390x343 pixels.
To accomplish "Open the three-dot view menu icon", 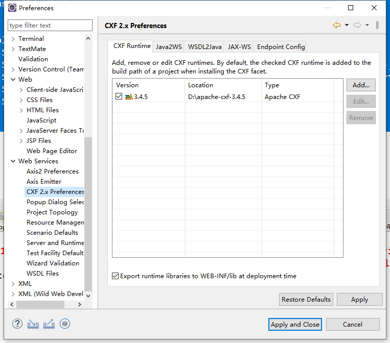I will (377, 25).
